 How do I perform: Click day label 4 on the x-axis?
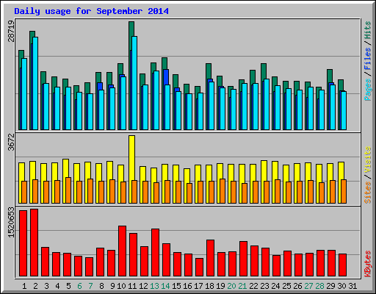pos(57,286)
